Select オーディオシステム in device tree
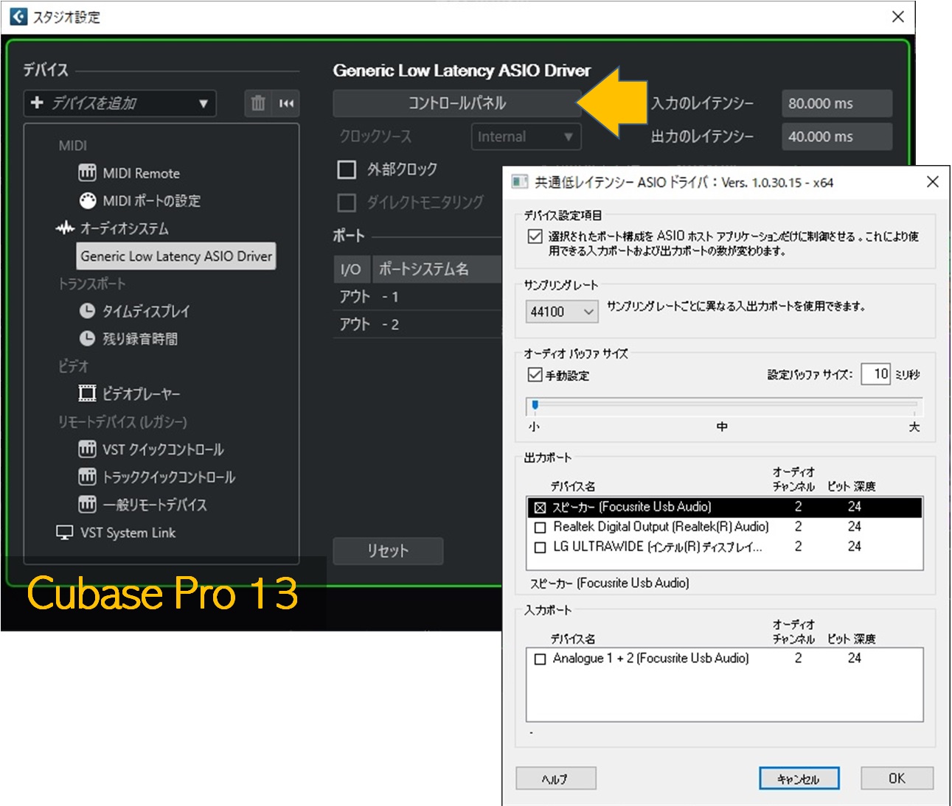Screen dimensions: 952x806 (124, 228)
